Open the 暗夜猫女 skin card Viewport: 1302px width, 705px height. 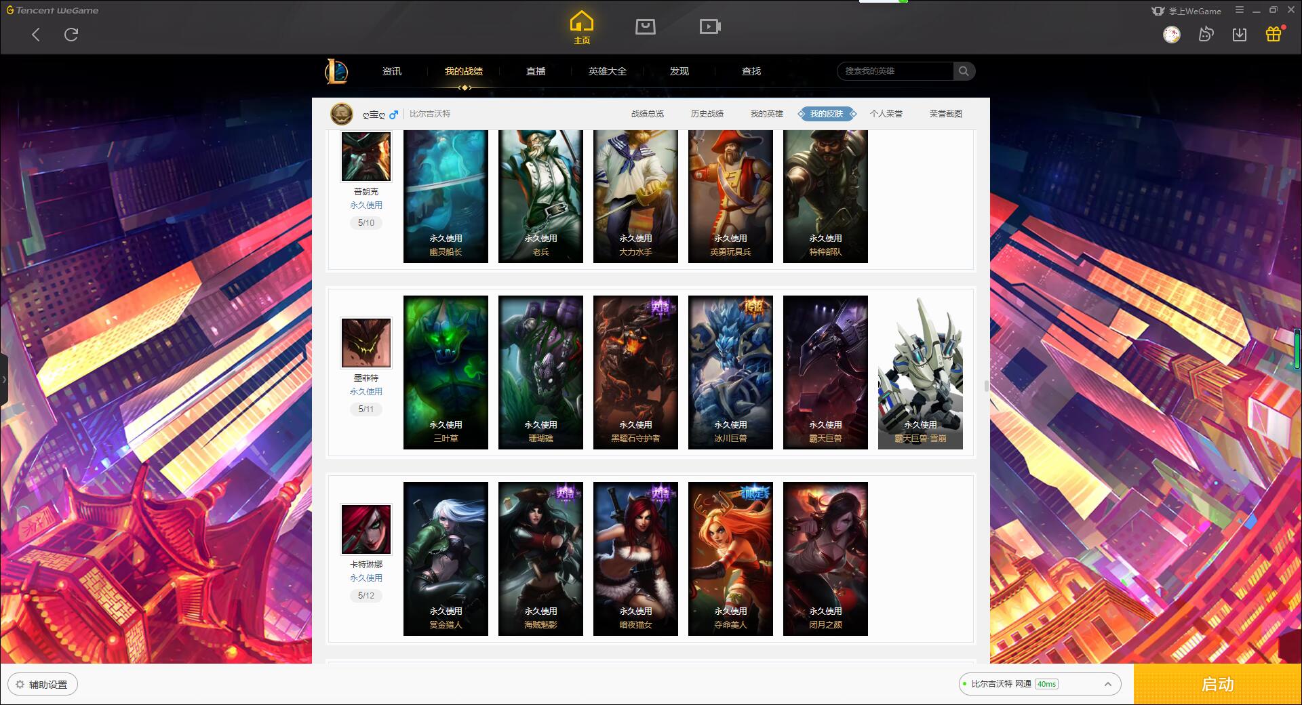pos(635,559)
